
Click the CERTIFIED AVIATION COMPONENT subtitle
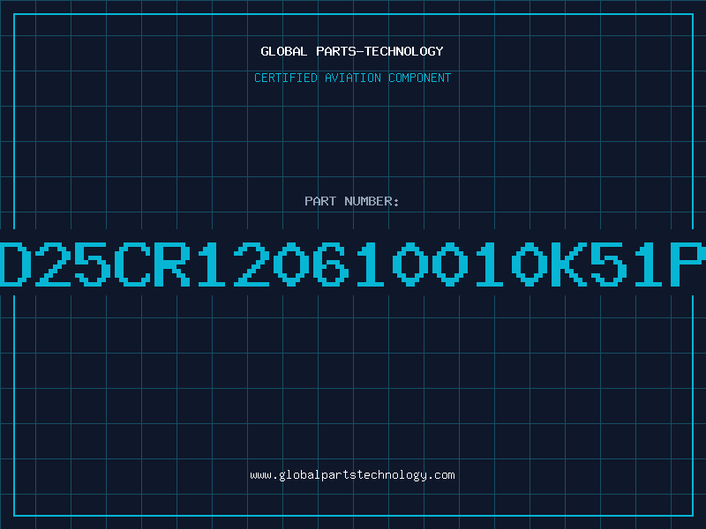[x=352, y=78]
